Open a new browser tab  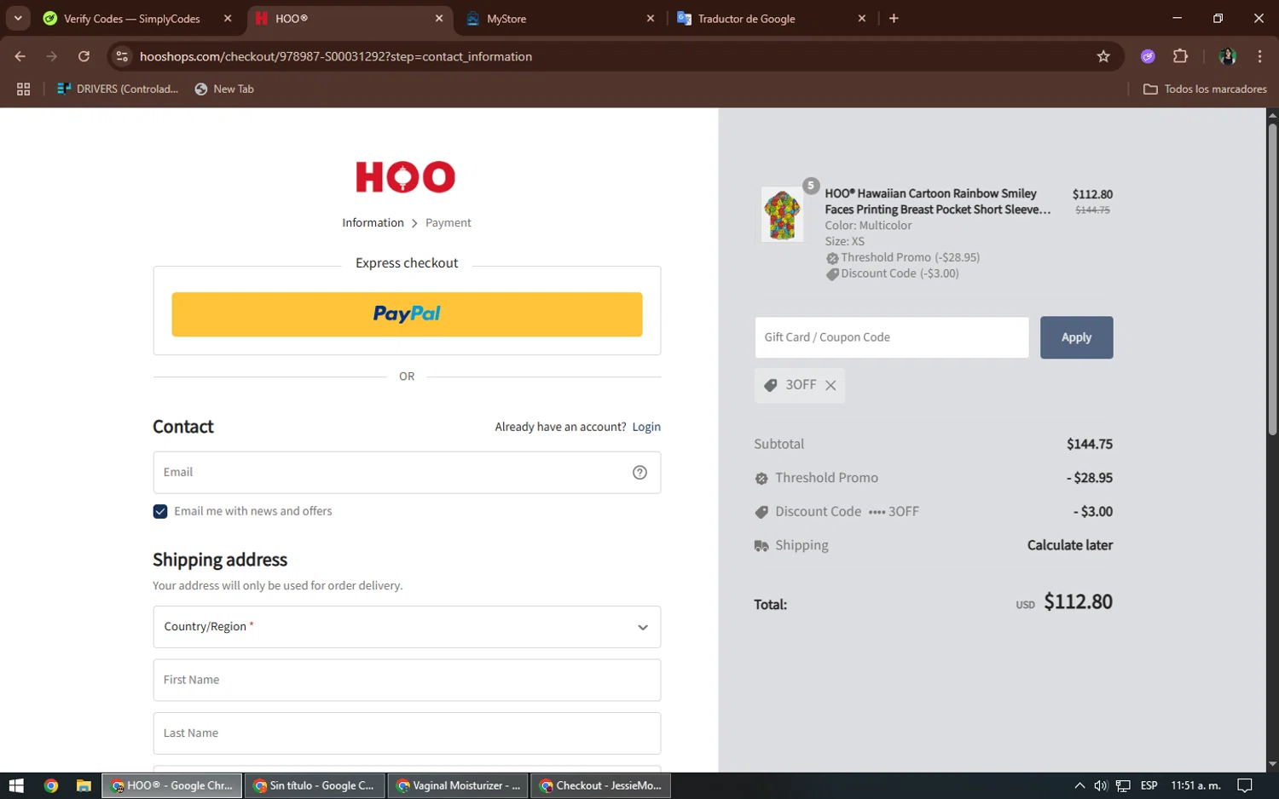pyautogui.click(x=894, y=18)
